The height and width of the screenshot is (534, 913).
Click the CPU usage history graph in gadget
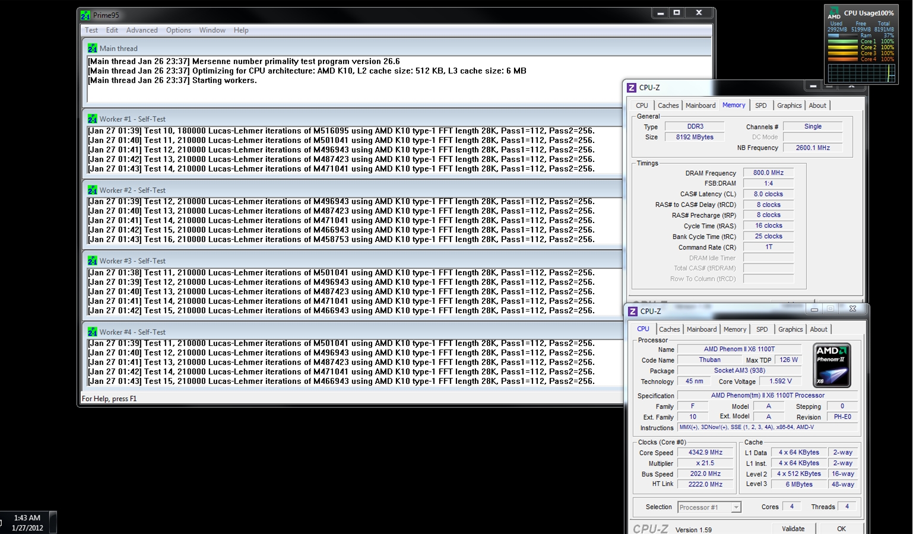point(861,73)
